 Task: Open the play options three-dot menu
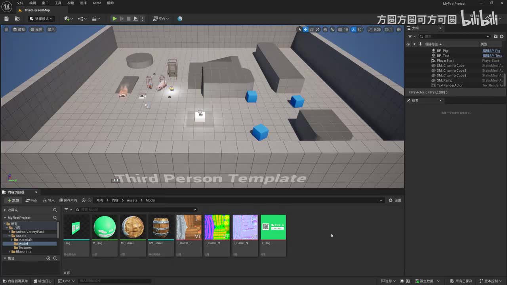point(143,19)
